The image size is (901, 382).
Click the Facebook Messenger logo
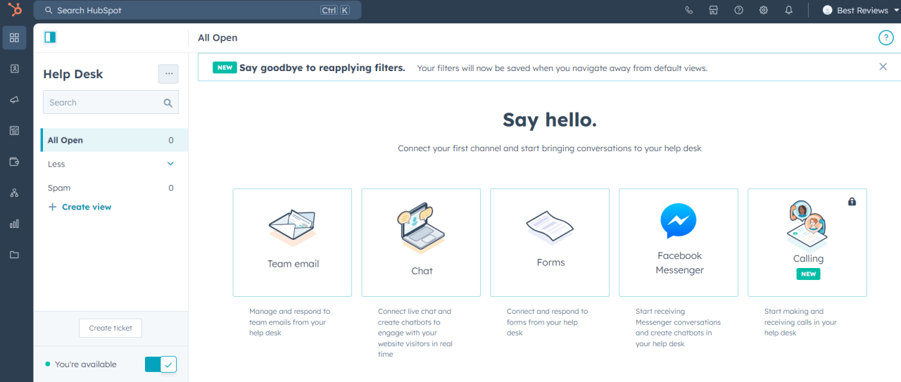point(679,221)
